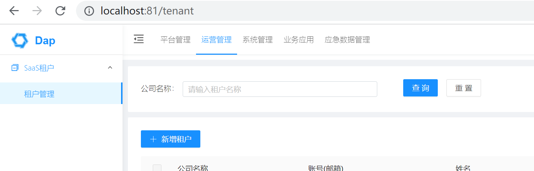Image resolution: width=534 pixels, height=171 pixels.
Task: Open the 业务应用 top menu
Action: point(299,40)
